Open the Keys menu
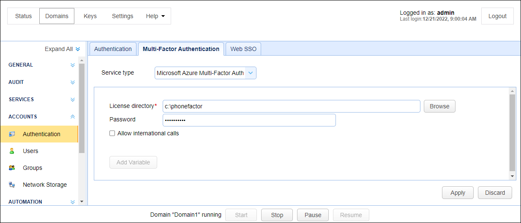 [90, 16]
